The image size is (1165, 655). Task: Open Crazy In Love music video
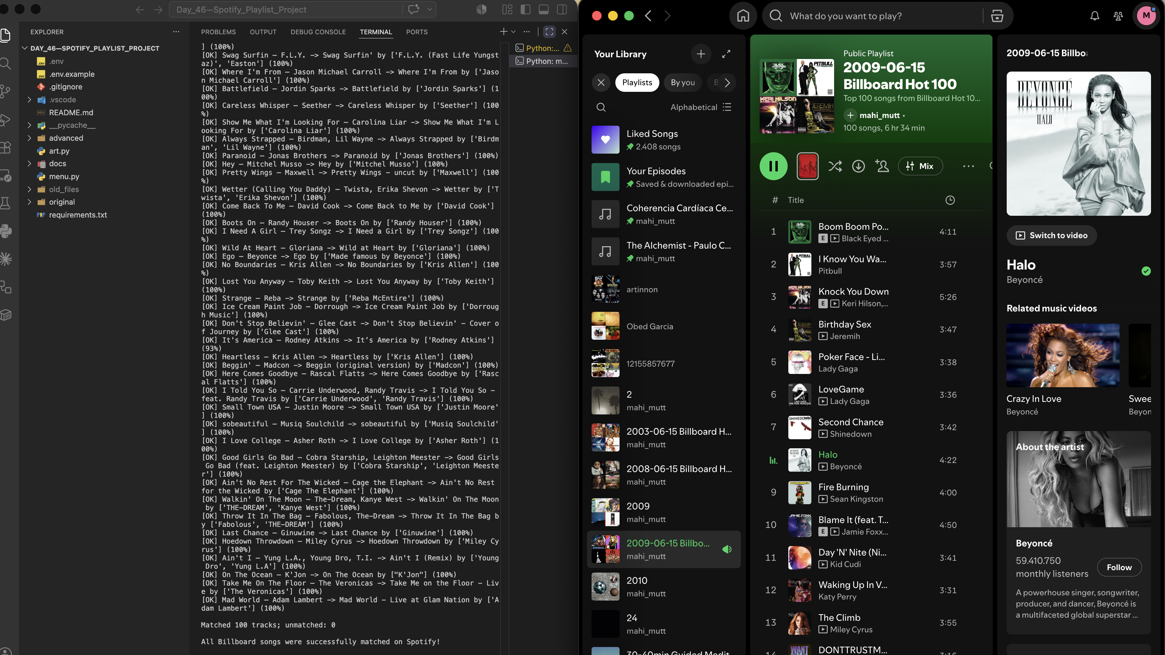pos(1063,355)
